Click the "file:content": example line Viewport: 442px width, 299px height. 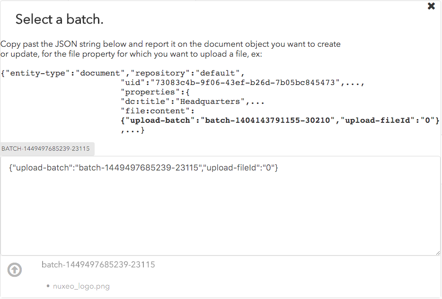158,111
